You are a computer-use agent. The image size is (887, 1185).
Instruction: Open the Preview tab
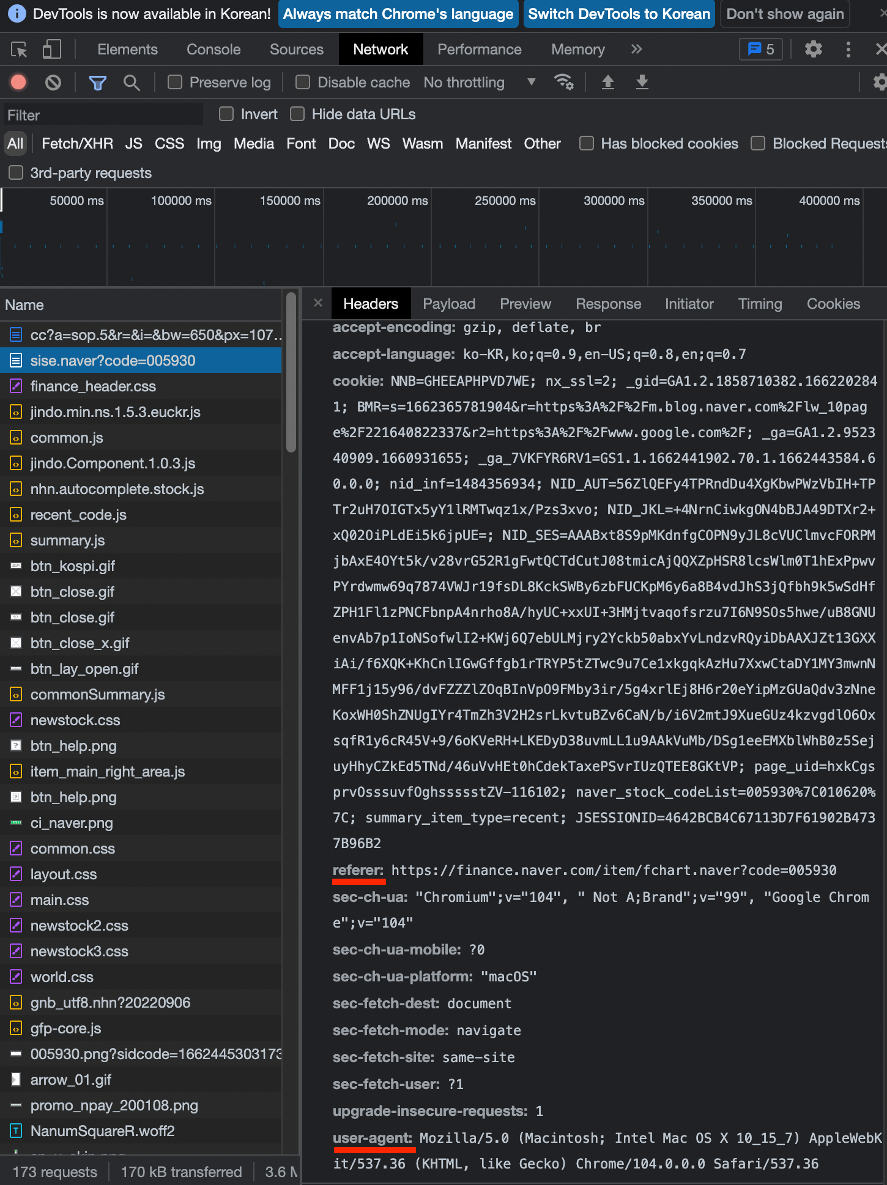click(x=525, y=304)
